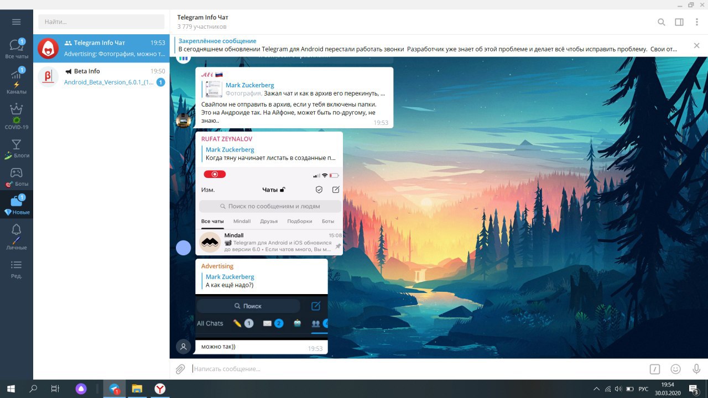Launch Alice assistant from taskbar
This screenshot has width=708, height=398.
pos(81,389)
